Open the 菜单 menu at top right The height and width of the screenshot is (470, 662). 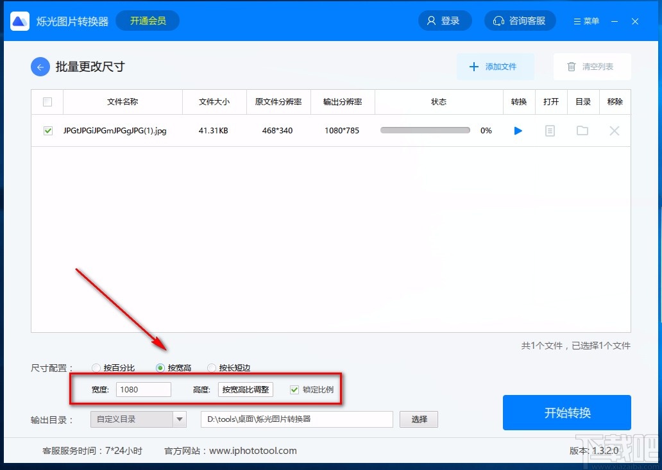pyautogui.click(x=586, y=21)
